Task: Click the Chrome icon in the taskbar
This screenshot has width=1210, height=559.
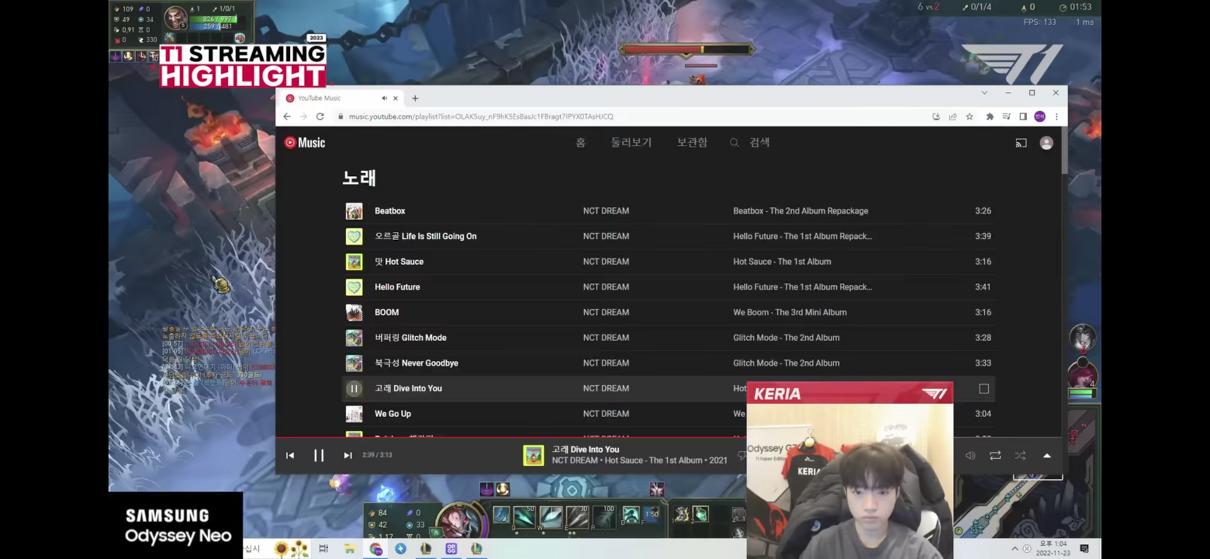Action: tap(376, 549)
